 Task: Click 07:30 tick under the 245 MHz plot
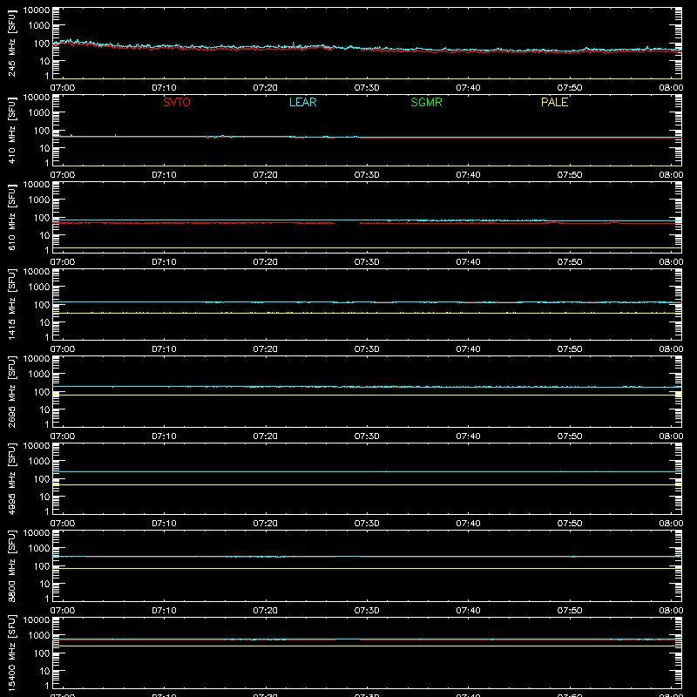click(x=367, y=88)
